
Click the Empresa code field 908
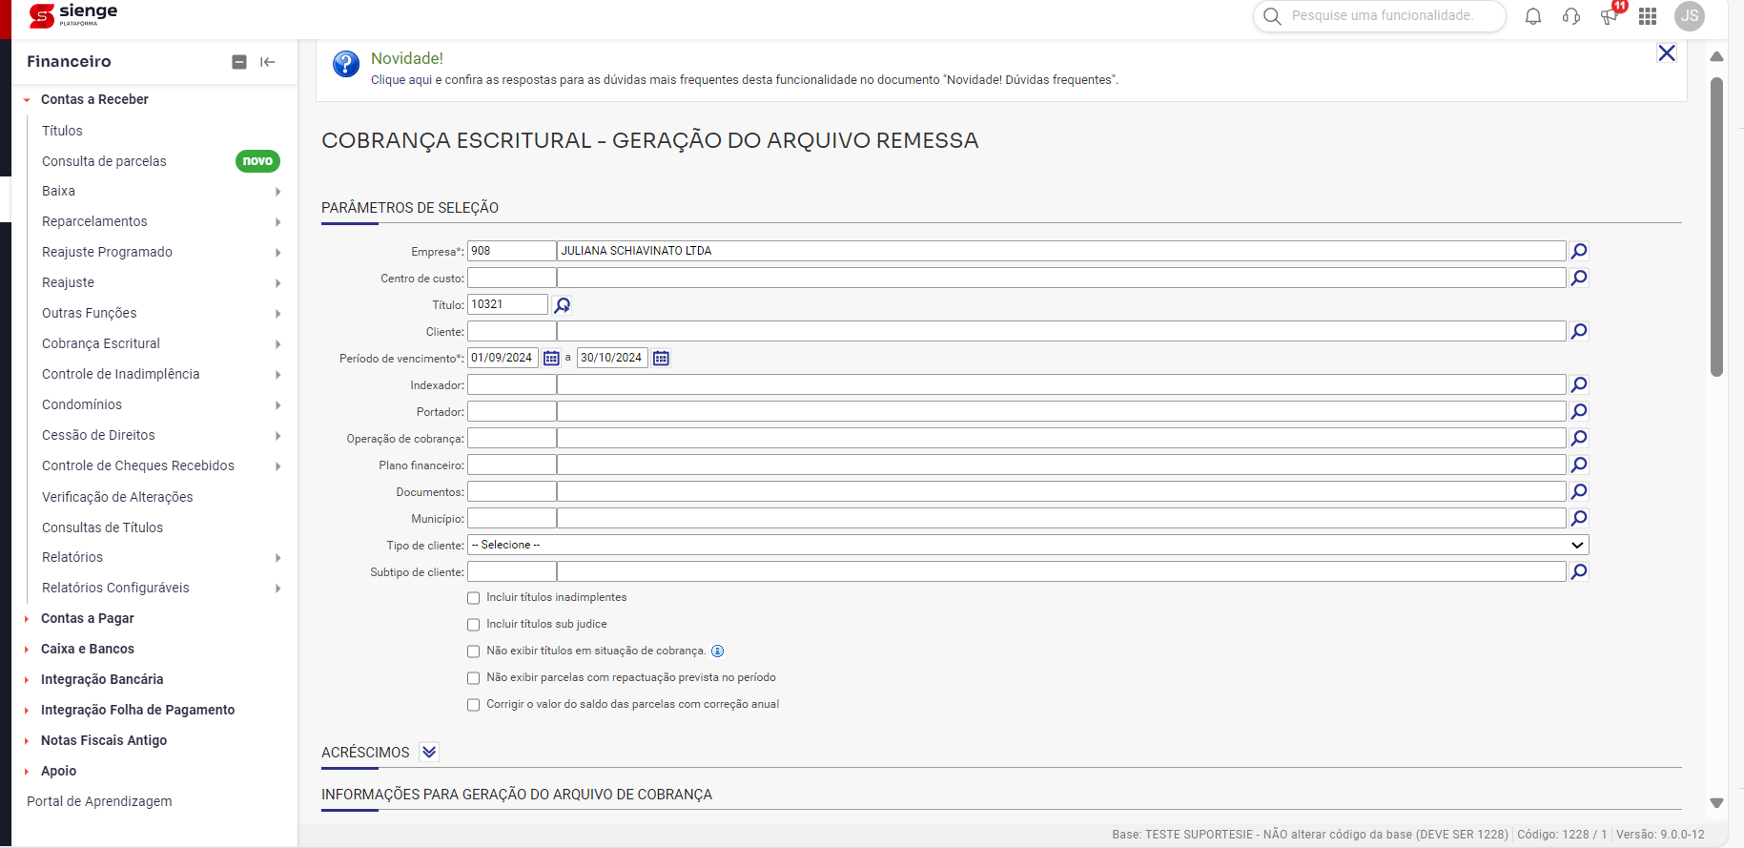[511, 251]
